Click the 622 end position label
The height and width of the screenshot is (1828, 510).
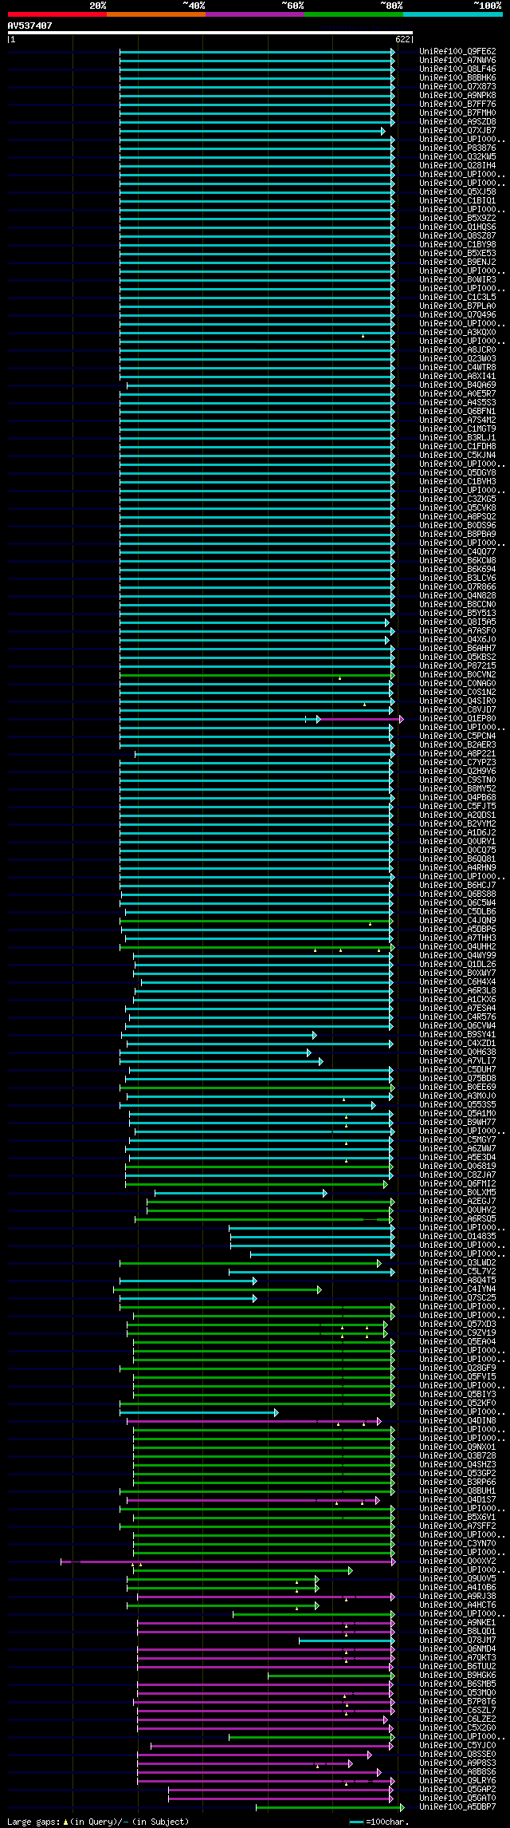tap(402, 39)
